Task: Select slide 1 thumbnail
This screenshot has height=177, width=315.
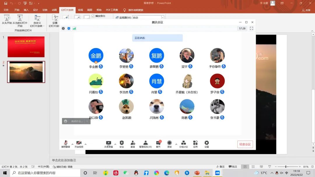Action: tap(26, 47)
